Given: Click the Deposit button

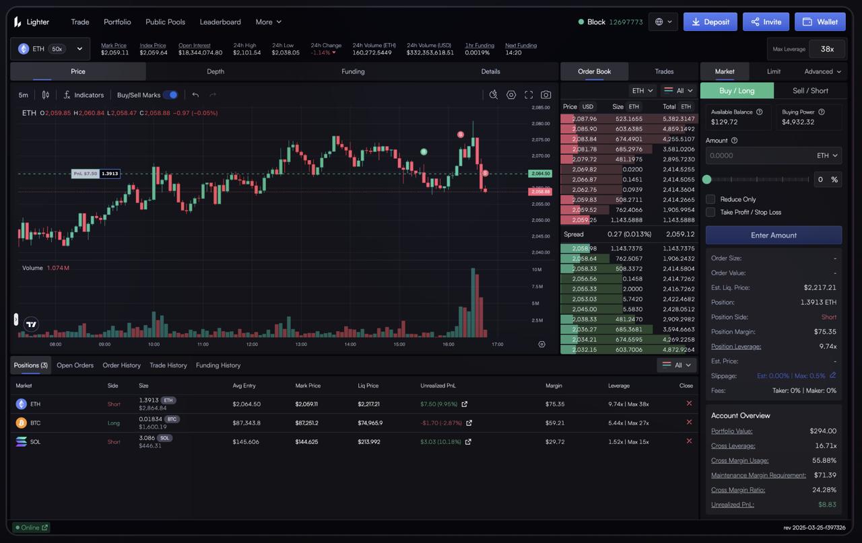Looking at the screenshot, I should [x=710, y=22].
